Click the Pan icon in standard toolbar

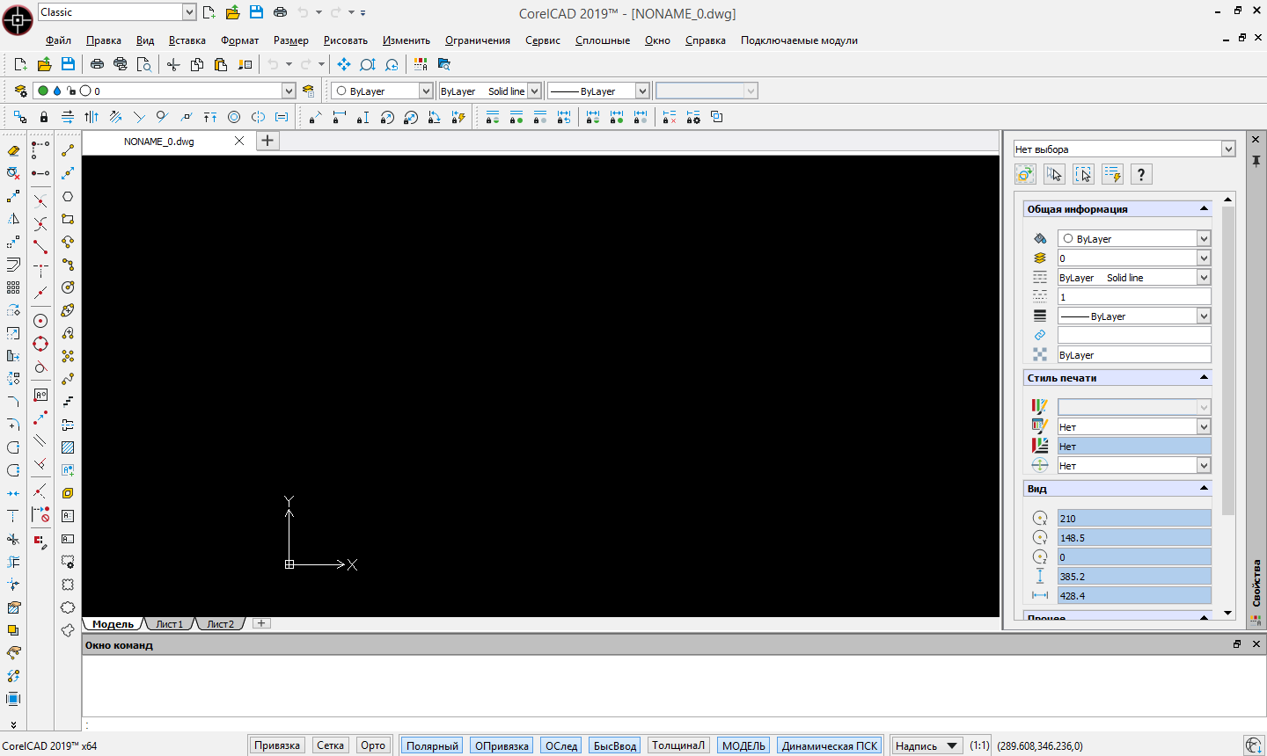tap(344, 64)
